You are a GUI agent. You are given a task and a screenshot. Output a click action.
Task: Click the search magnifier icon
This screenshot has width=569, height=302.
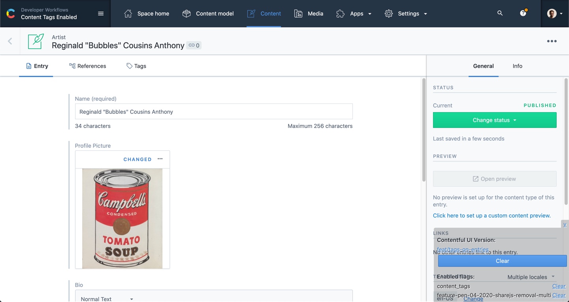[500, 13]
